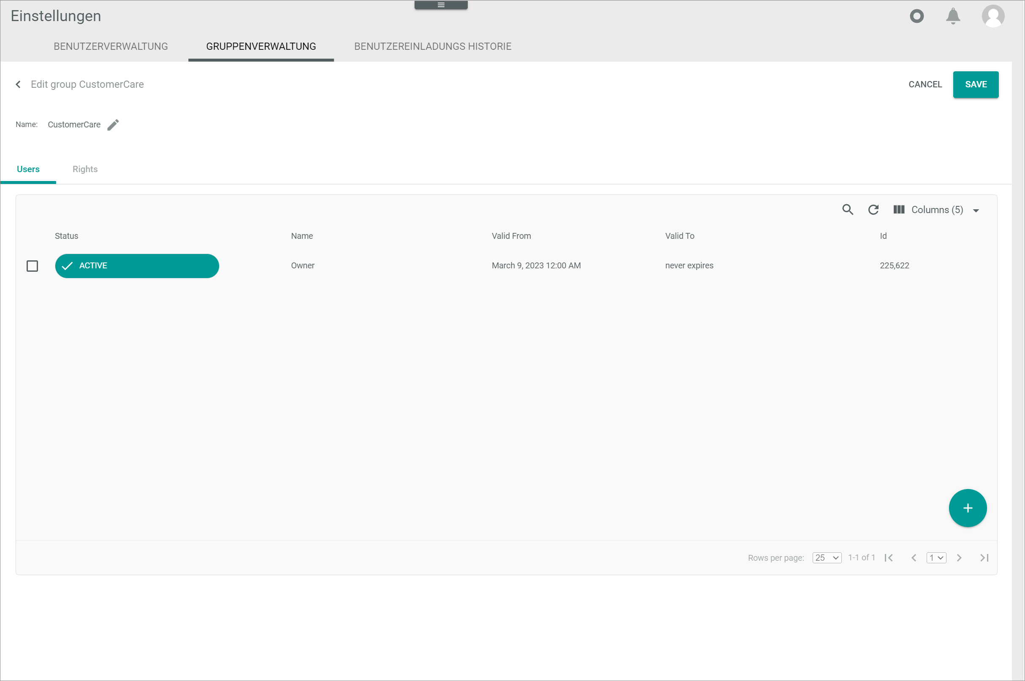This screenshot has height=681, width=1025.
Task: Refresh the users table
Action: point(873,210)
